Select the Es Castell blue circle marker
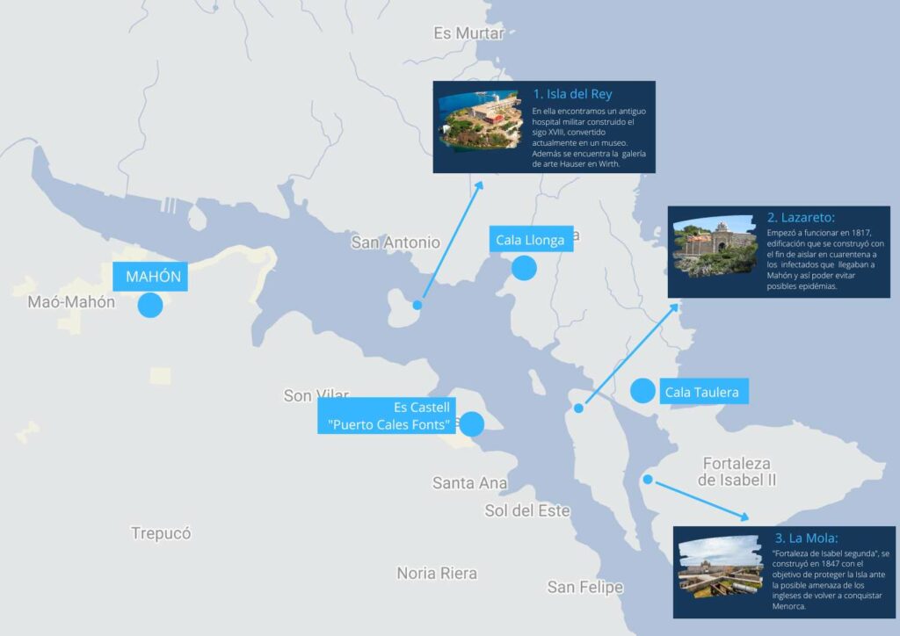The image size is (900, 636). (x=472, y=424)
